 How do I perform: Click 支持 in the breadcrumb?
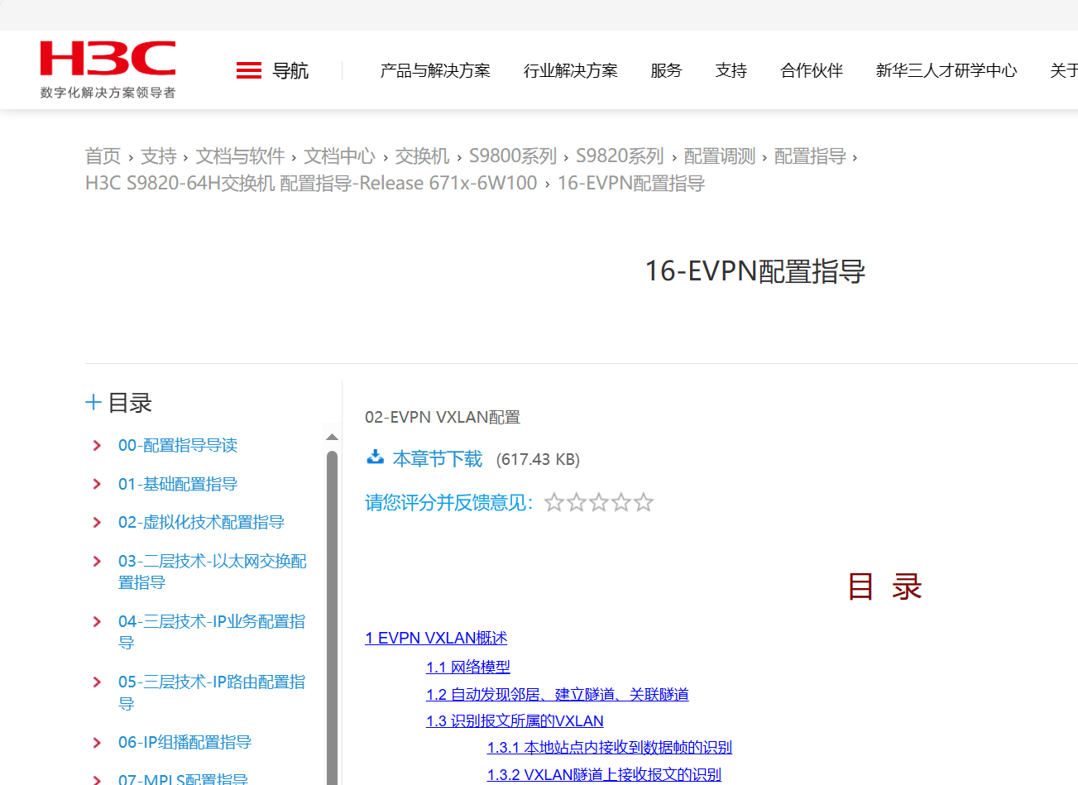159,156
